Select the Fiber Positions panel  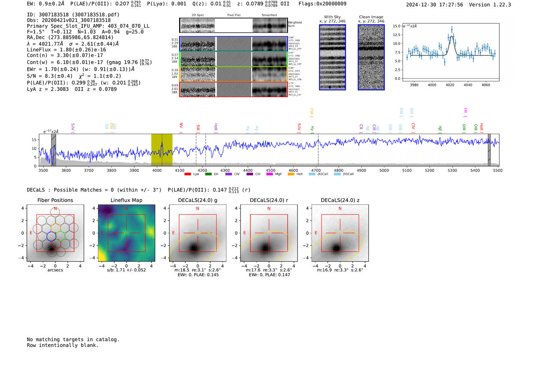coord(55,233)
